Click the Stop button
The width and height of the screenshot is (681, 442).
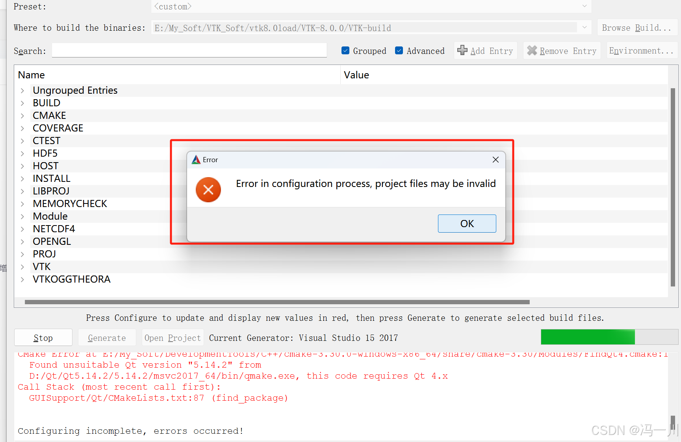pyautogui.click(x=43, y=338)
